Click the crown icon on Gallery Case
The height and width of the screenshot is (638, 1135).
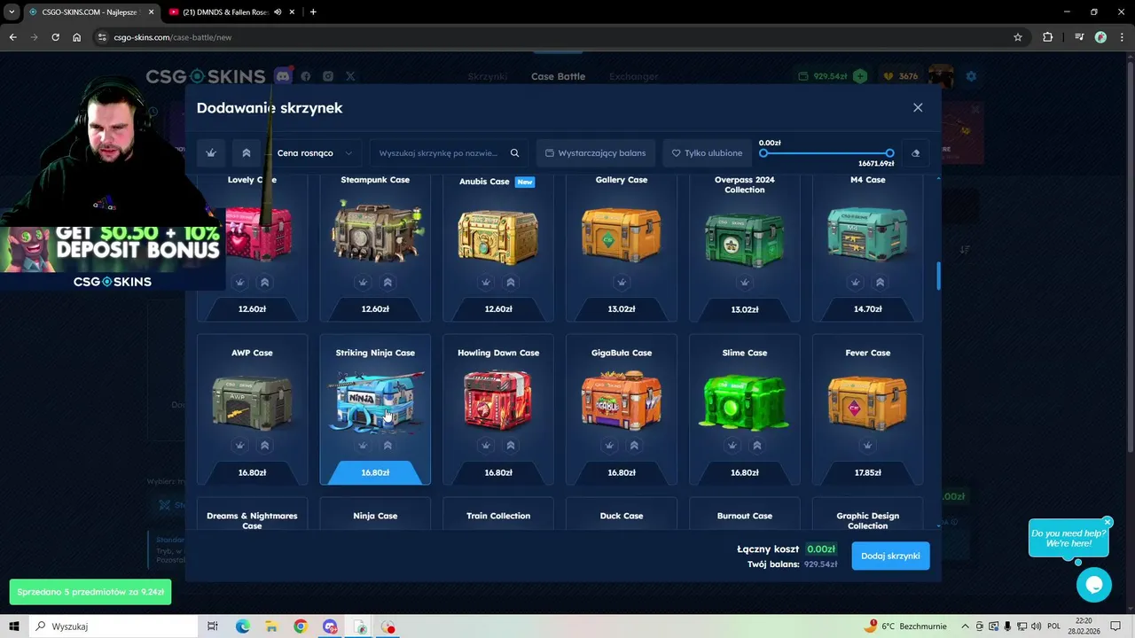(622, 282)
